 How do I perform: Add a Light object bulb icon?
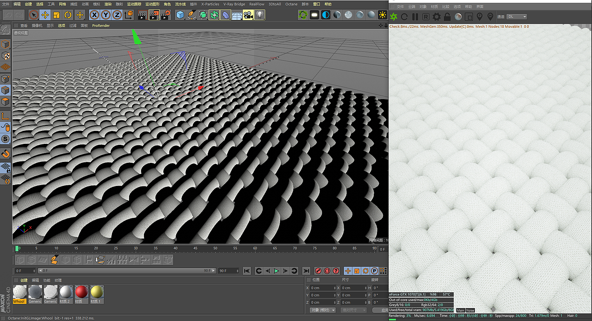[260, 15]
